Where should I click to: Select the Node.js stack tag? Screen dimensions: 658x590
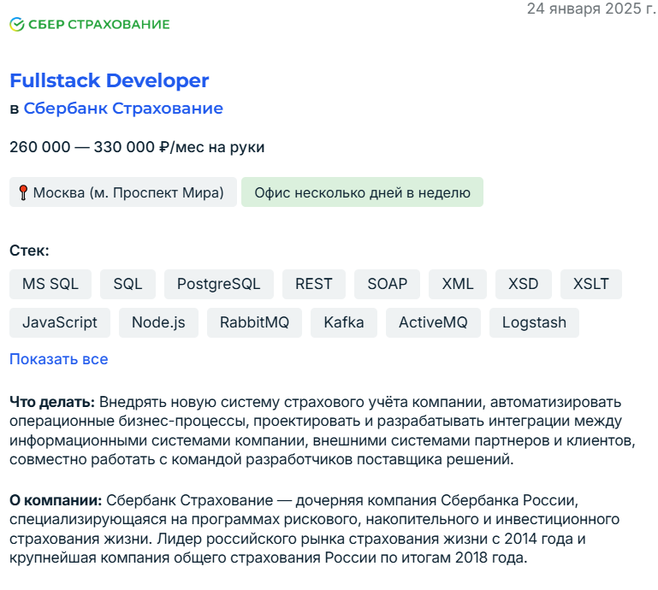coord(158,322)
